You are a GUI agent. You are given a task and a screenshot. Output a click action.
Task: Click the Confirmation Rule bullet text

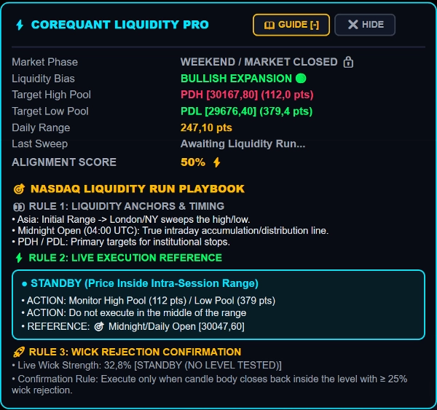pos(210,385)
